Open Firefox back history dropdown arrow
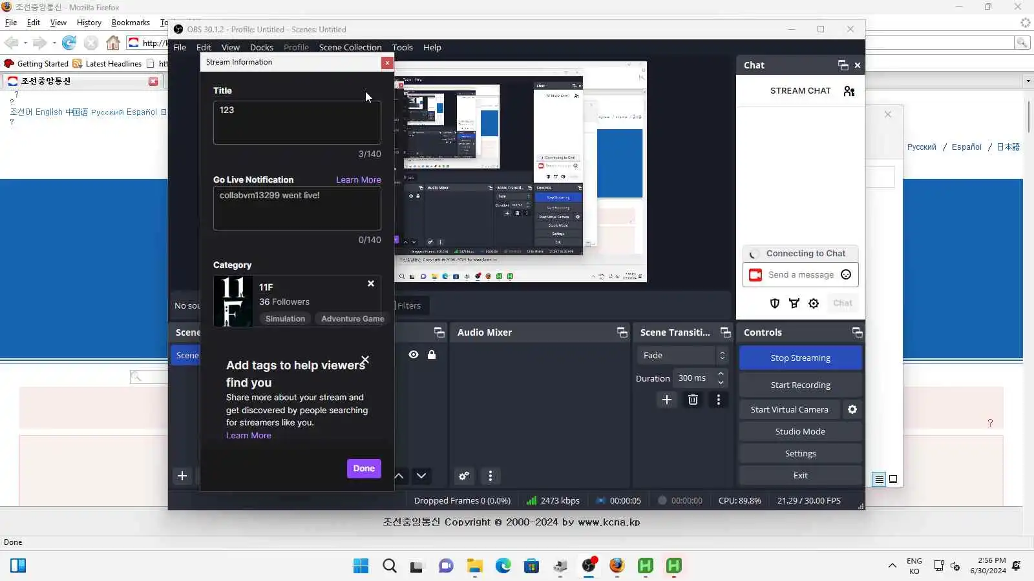Viewport: 1034px width, 581px height. click(x=25, y=43)
